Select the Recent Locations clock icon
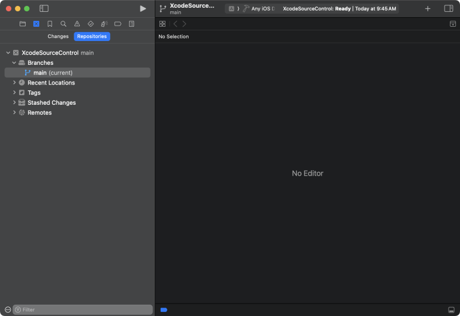The width and height of the screenshot is (460, 316). tap(21, 83)
